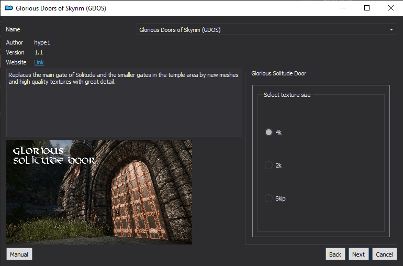Click the version value 1.1
This screenshot has width=403, height=266.
click(39, 52)
